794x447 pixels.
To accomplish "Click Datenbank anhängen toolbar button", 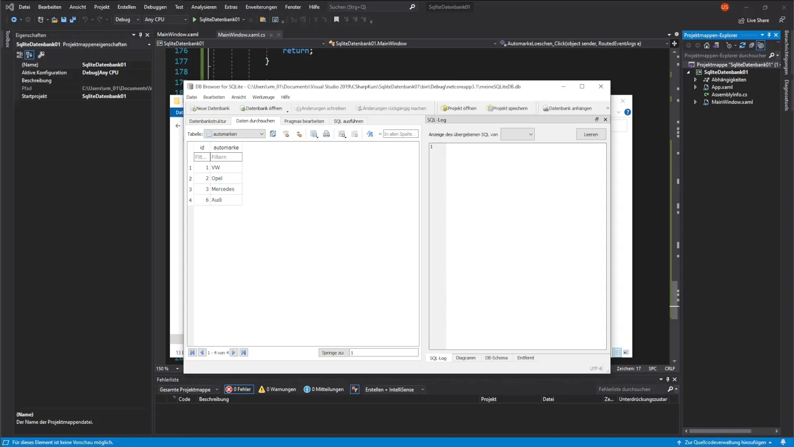I will (567, 108).
